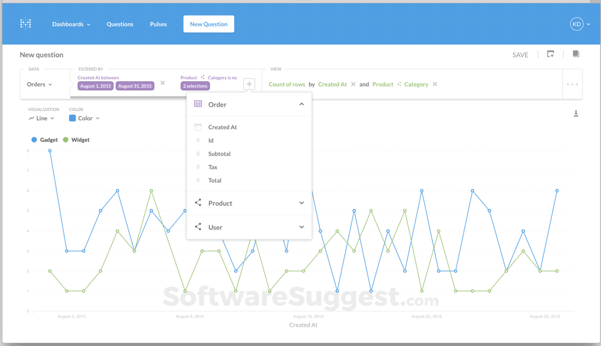
Task: Open the Dashboards dropdown
Action: click(x=71, y=24)
